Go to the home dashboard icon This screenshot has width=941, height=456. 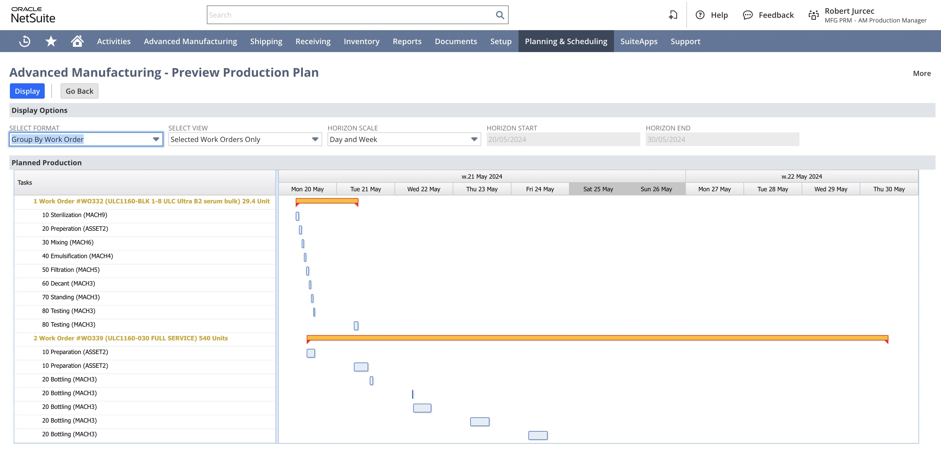pyautogui.click(x=77, y=41)
